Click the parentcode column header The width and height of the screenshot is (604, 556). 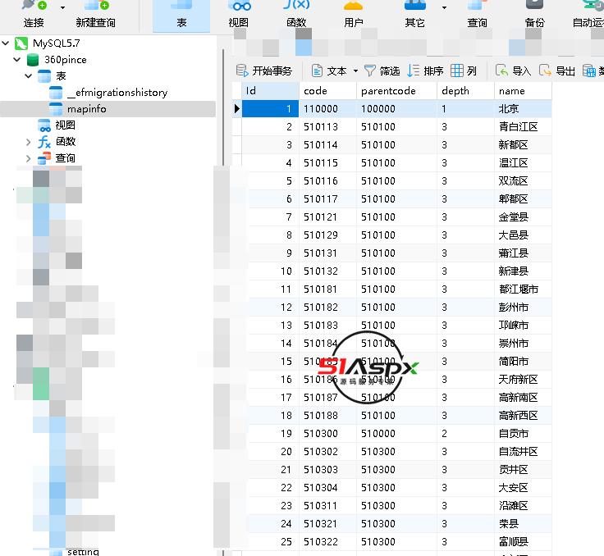[388, 90]
